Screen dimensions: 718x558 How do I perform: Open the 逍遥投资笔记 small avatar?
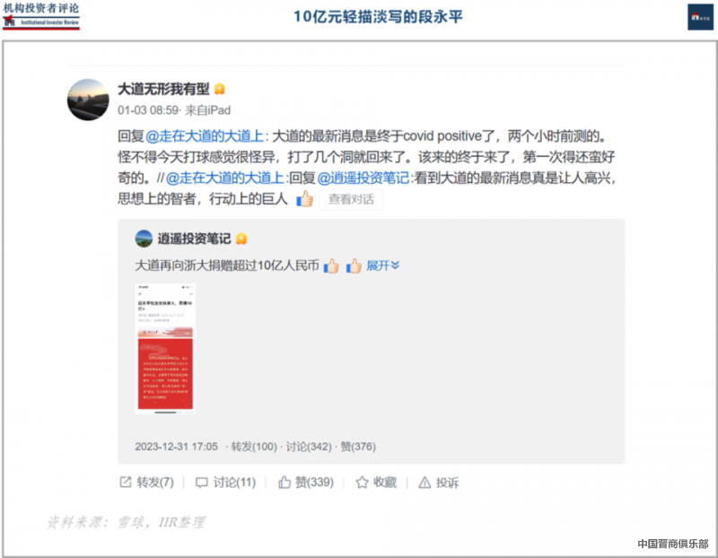pyautogui.click(x=144, y=239)
